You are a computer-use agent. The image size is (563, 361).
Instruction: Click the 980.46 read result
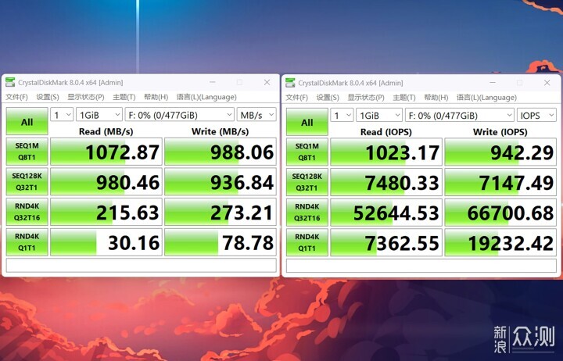(x=106, y=181)
